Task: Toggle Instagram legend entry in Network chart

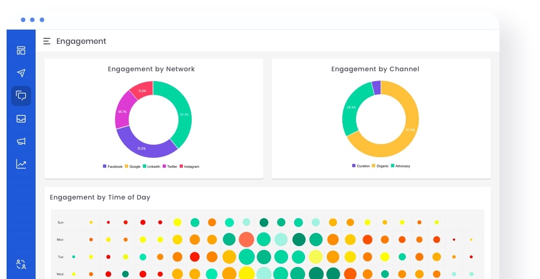Action: (189, 167)
